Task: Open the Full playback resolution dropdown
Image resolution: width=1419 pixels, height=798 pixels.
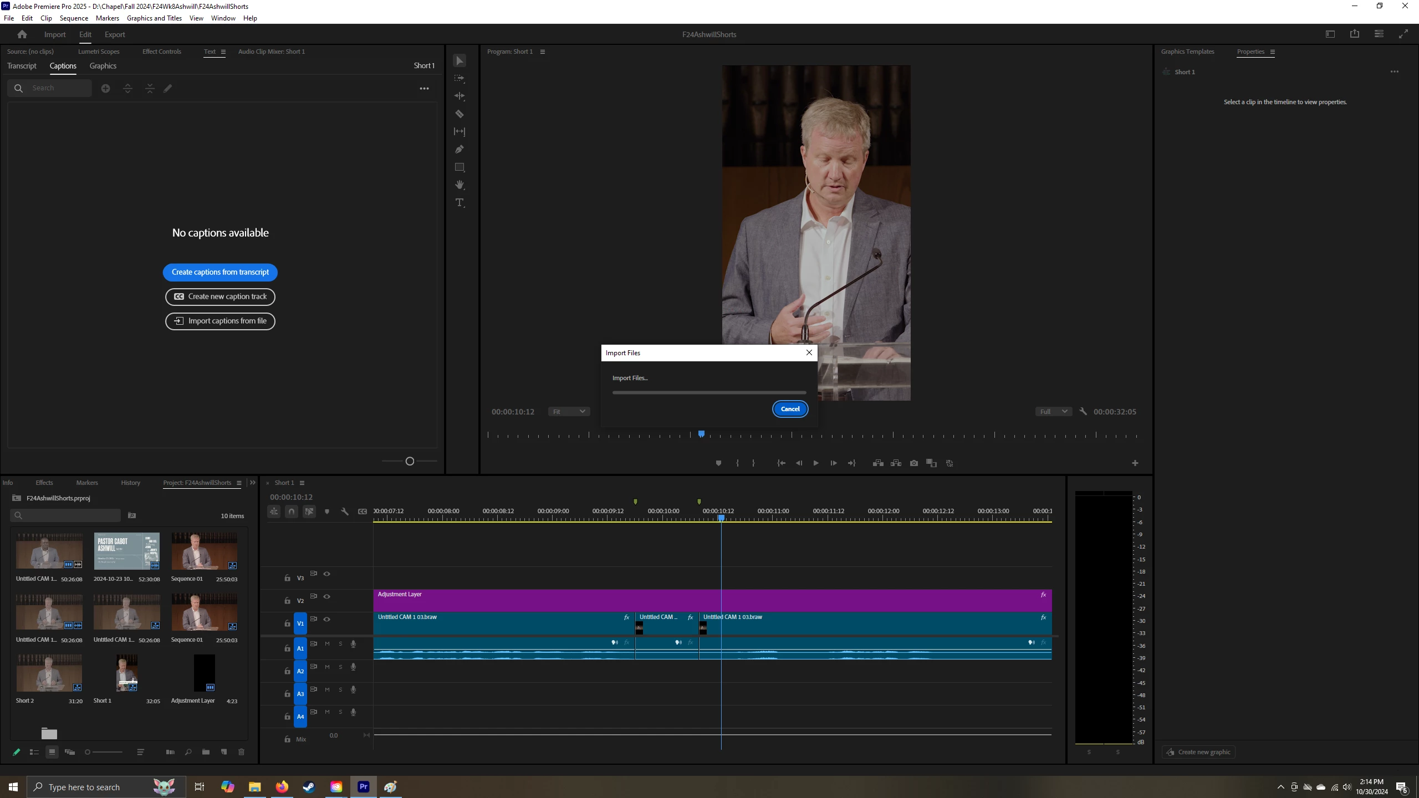Action: [1053, 412]
